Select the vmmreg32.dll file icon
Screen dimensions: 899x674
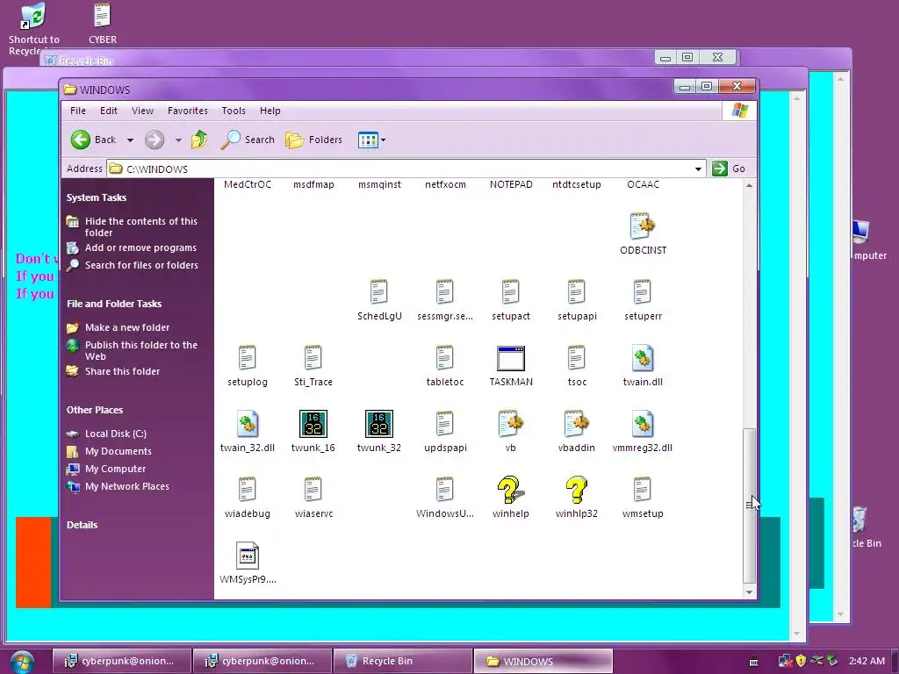pyautogui.click(x=642, y=424)
